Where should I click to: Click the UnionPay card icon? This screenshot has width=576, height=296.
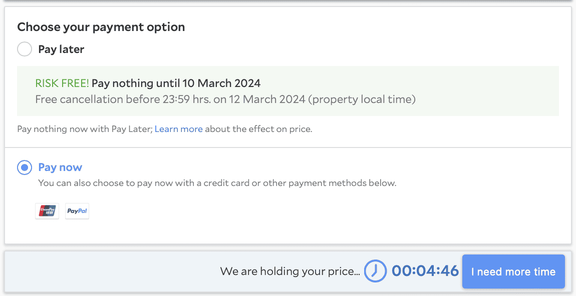[47, 211]
